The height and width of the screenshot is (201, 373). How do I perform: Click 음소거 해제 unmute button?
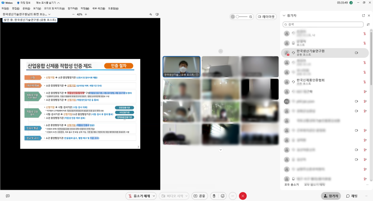click(x=139, y=196)
